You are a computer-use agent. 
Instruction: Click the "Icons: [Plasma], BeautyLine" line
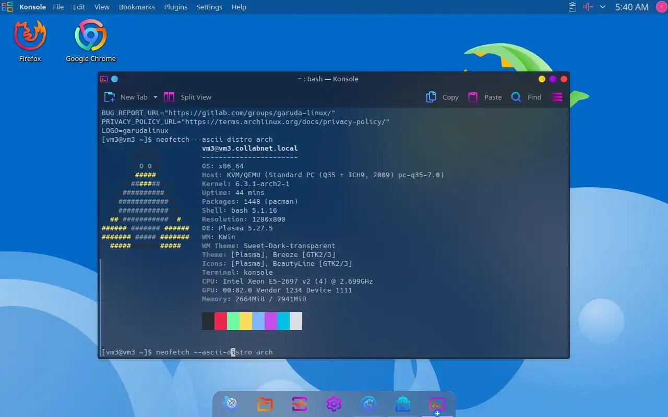tap(277, 263)
